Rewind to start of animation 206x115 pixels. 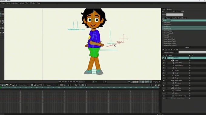60,82
